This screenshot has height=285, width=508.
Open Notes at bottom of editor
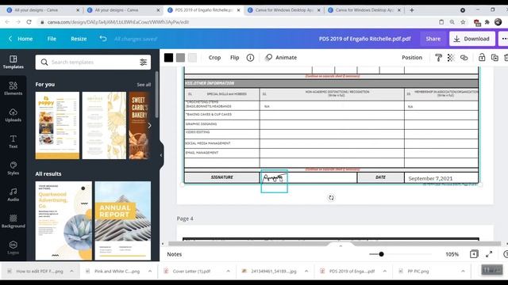(175, 254)
